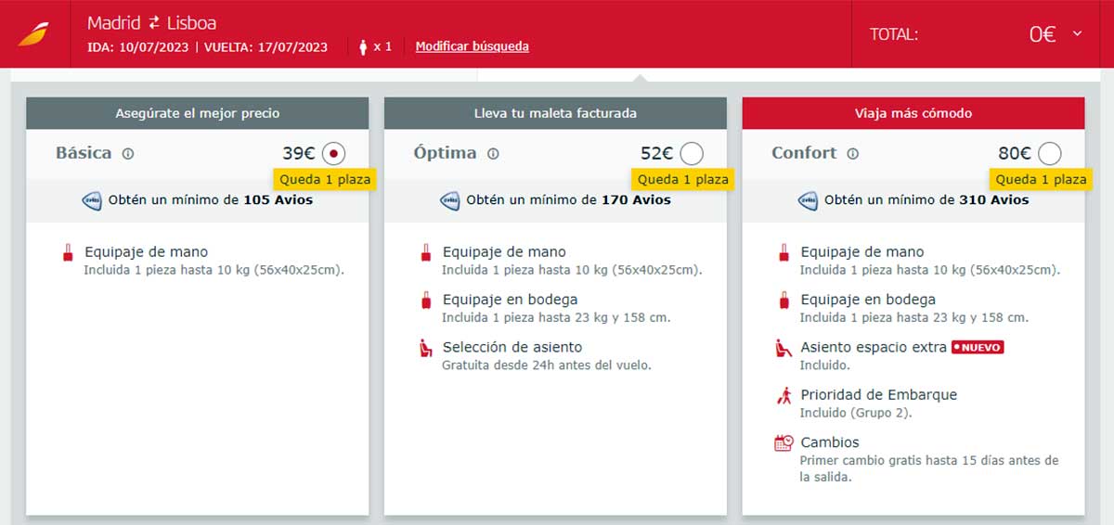Click the route swap arrows between Madrid and Lisboa
The image size is (1114, 525).
point(153,22)
